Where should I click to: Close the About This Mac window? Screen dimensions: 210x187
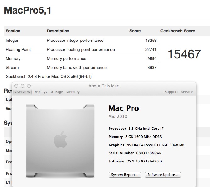pyautogui.click(x=16, y=86)
